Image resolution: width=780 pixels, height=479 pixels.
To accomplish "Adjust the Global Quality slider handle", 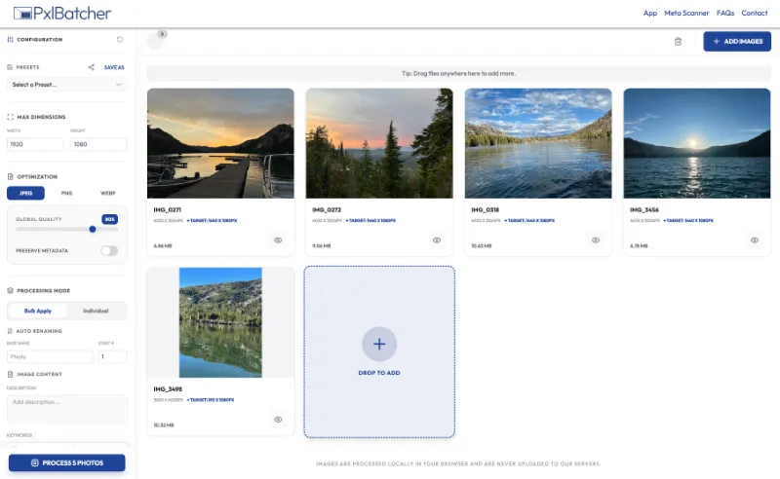I will coord(92,229).
